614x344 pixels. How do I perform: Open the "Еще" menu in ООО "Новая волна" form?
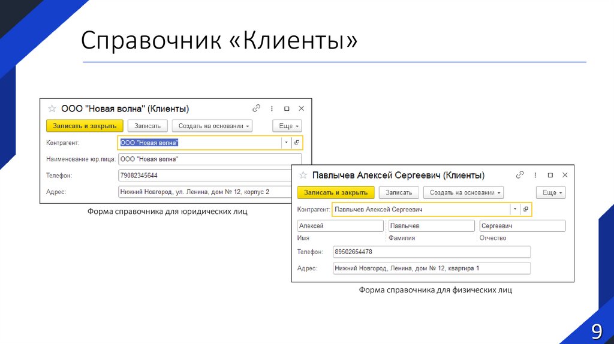click(x=287, y=126)
